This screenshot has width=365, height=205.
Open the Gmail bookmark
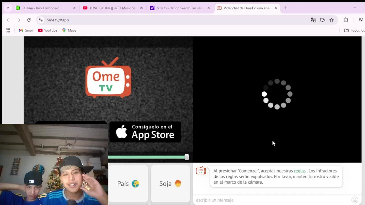tap(26, 30)
